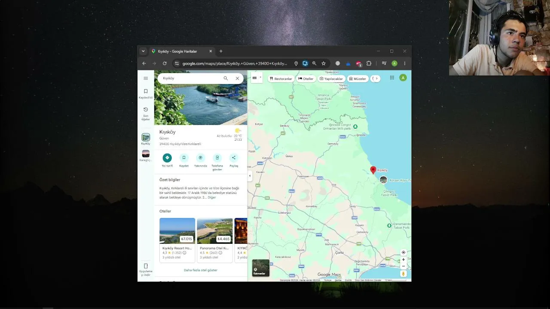Click Daha fazla otel göster link
The height and width of the screenshot is (309, 550).
click(x=201, y=270)
